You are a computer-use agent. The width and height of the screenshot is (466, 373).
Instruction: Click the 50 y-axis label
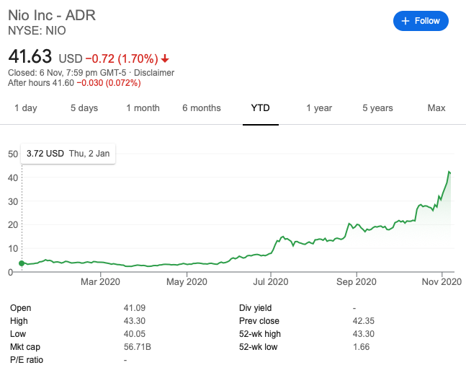coord(13,154)
